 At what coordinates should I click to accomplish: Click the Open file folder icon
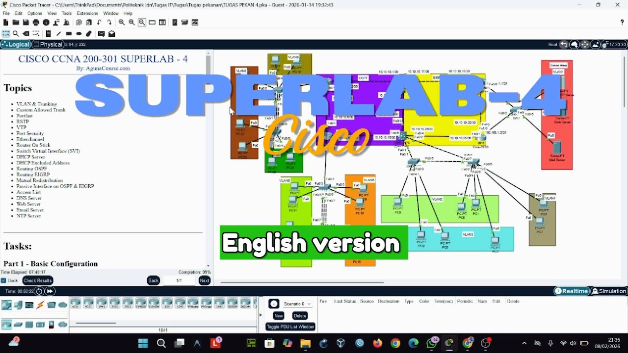(16, 23)
